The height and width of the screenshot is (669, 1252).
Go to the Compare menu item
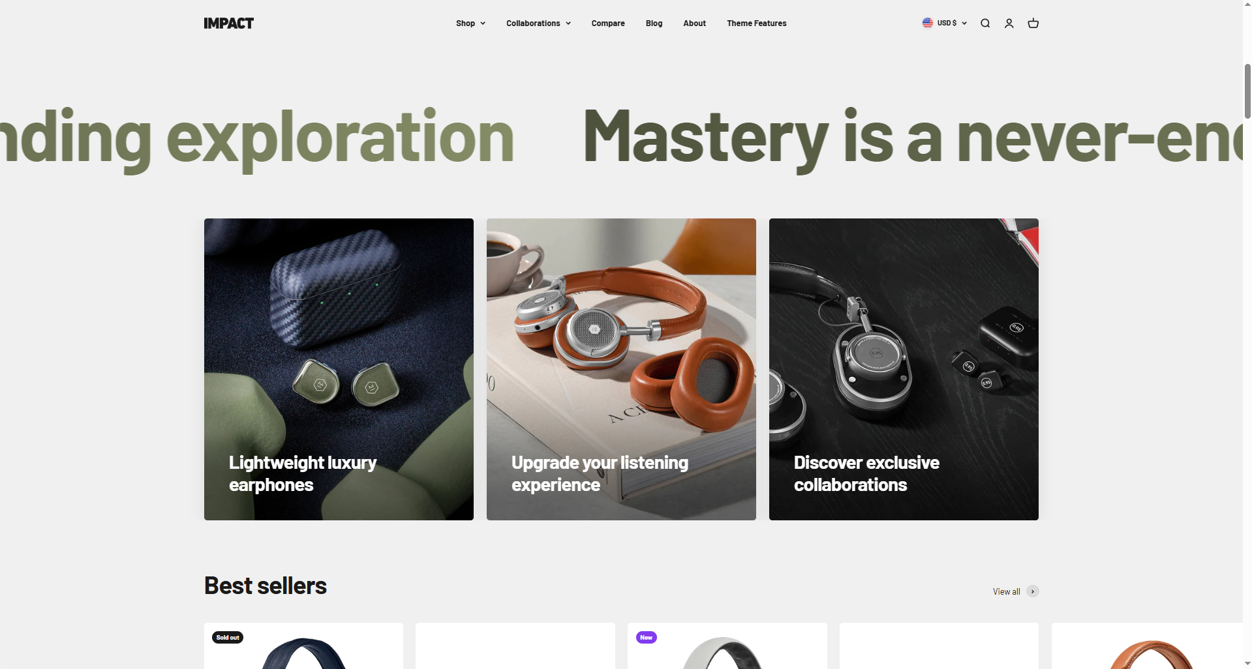pyautogui.click(x=608, y=23)
